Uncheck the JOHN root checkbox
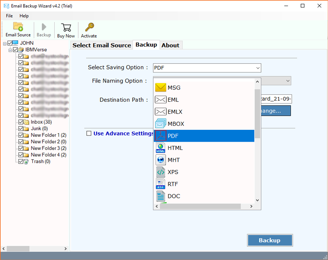 tap(10, 43)
